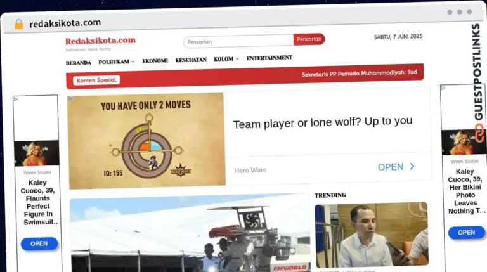Open the KESEHATAN menu item
The height and width of the screenshot is (272, 487).
pyautogui.click(x=191, y=60)
